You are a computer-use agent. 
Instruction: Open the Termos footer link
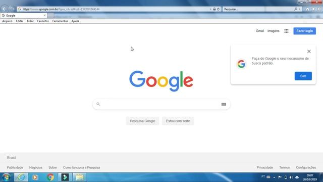(x=284, y=167)
